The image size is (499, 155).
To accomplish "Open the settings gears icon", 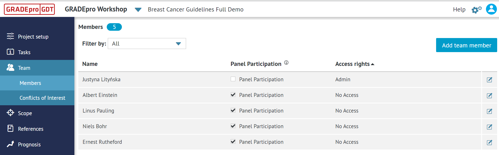I will pyautogui.click(x=476, y=9).
